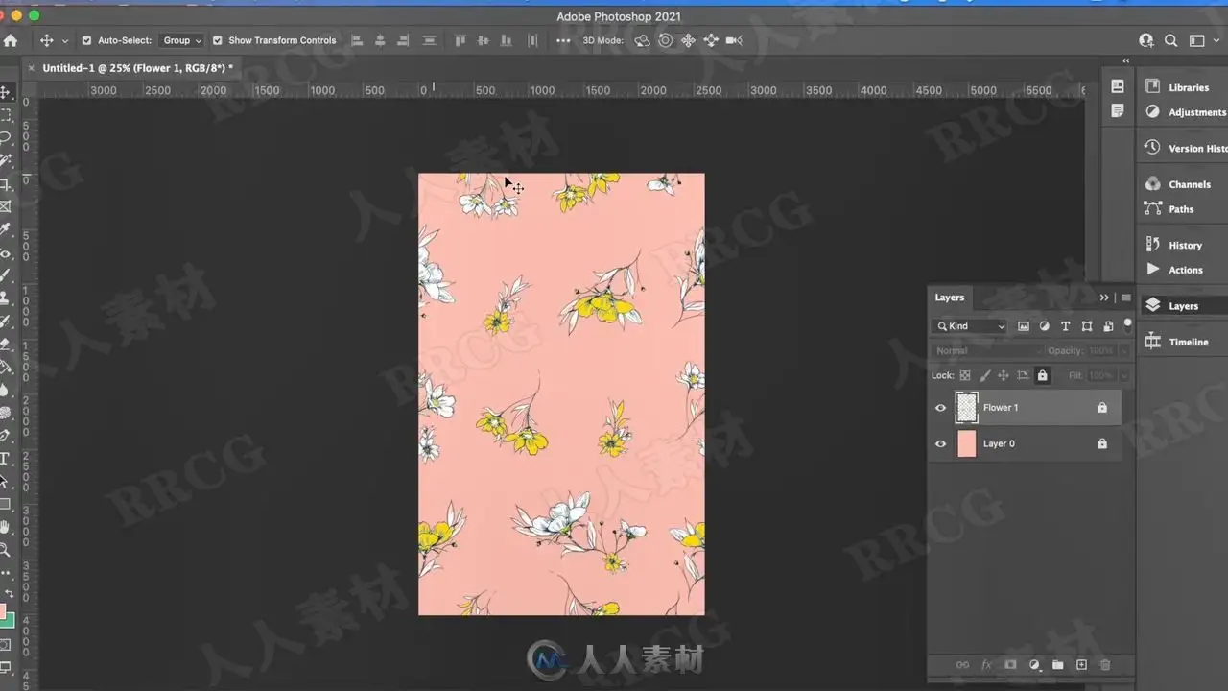Select the Hand tool

(5, 527)
